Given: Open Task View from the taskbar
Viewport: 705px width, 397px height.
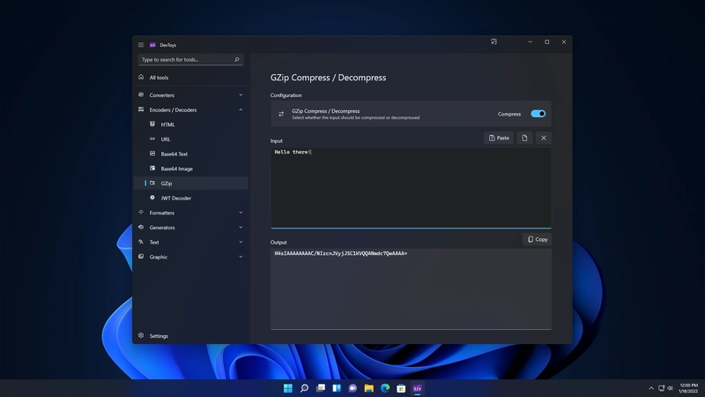Looking at the screenshot, I should coord(320,388).
